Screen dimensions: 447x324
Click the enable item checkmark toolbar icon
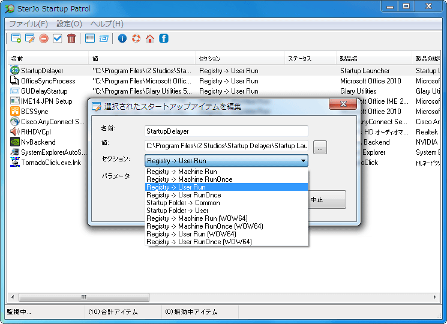(58, 38)
